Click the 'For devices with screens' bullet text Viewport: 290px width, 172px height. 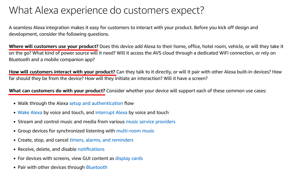[66, 158]
